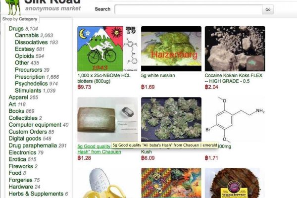Open the banana and pill thumbnail
The image size is (297, 198).
[x=107, y=183]
